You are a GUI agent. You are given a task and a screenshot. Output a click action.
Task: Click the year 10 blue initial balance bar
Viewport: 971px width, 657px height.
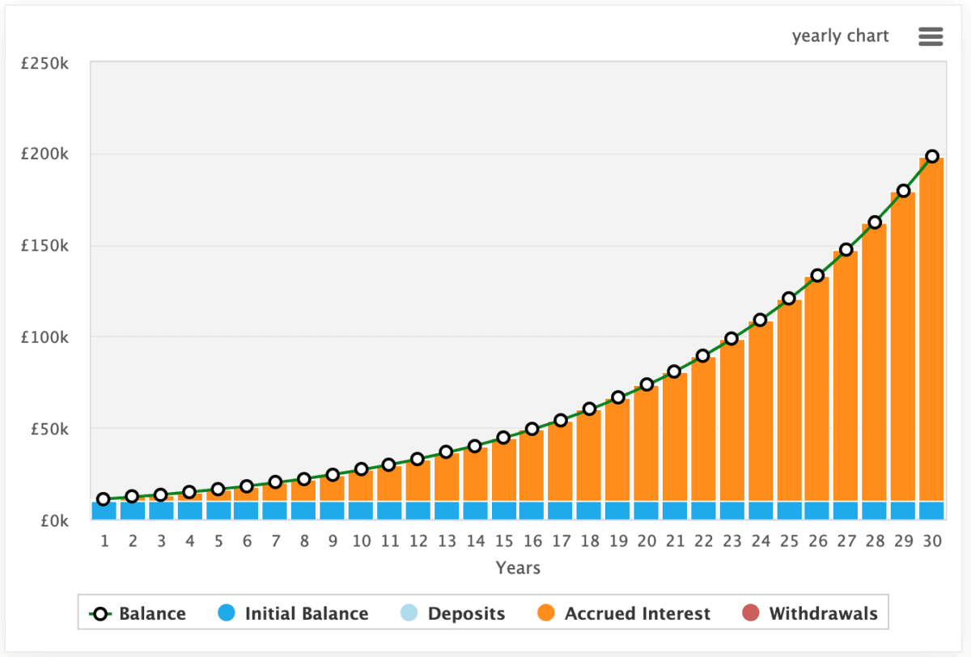tap(361, 511)
